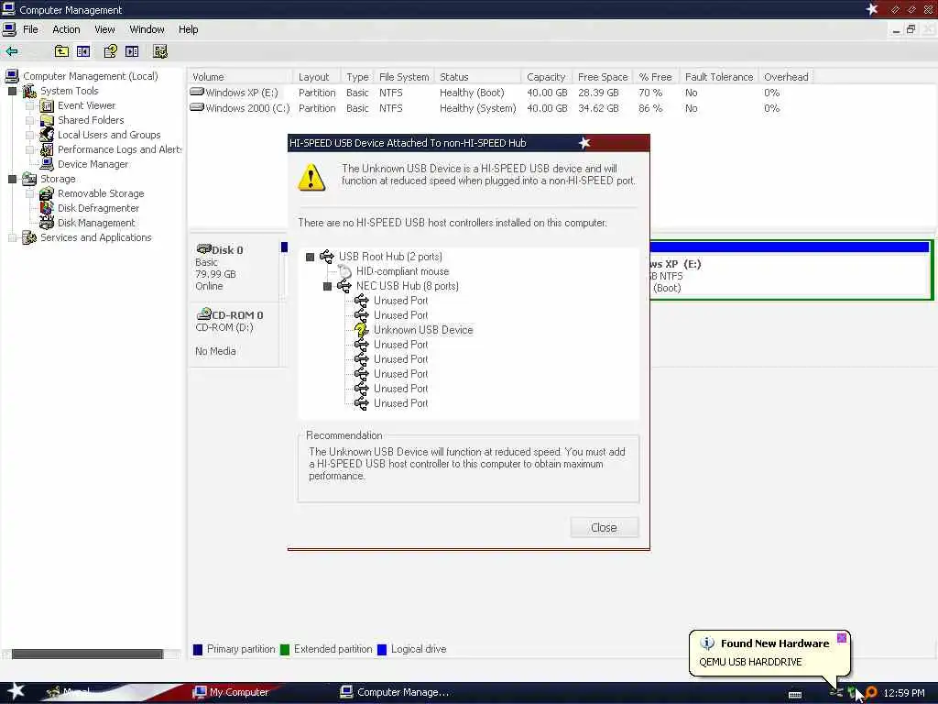Click the last toolbar settings icon
This screenshot has height=704, width=938.
pos(160,51)
